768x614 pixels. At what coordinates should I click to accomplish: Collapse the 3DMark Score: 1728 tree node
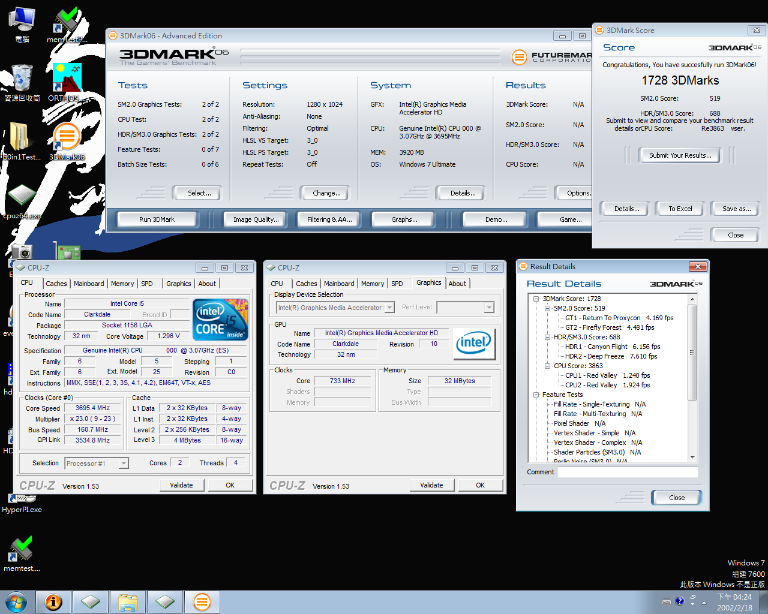536,299
